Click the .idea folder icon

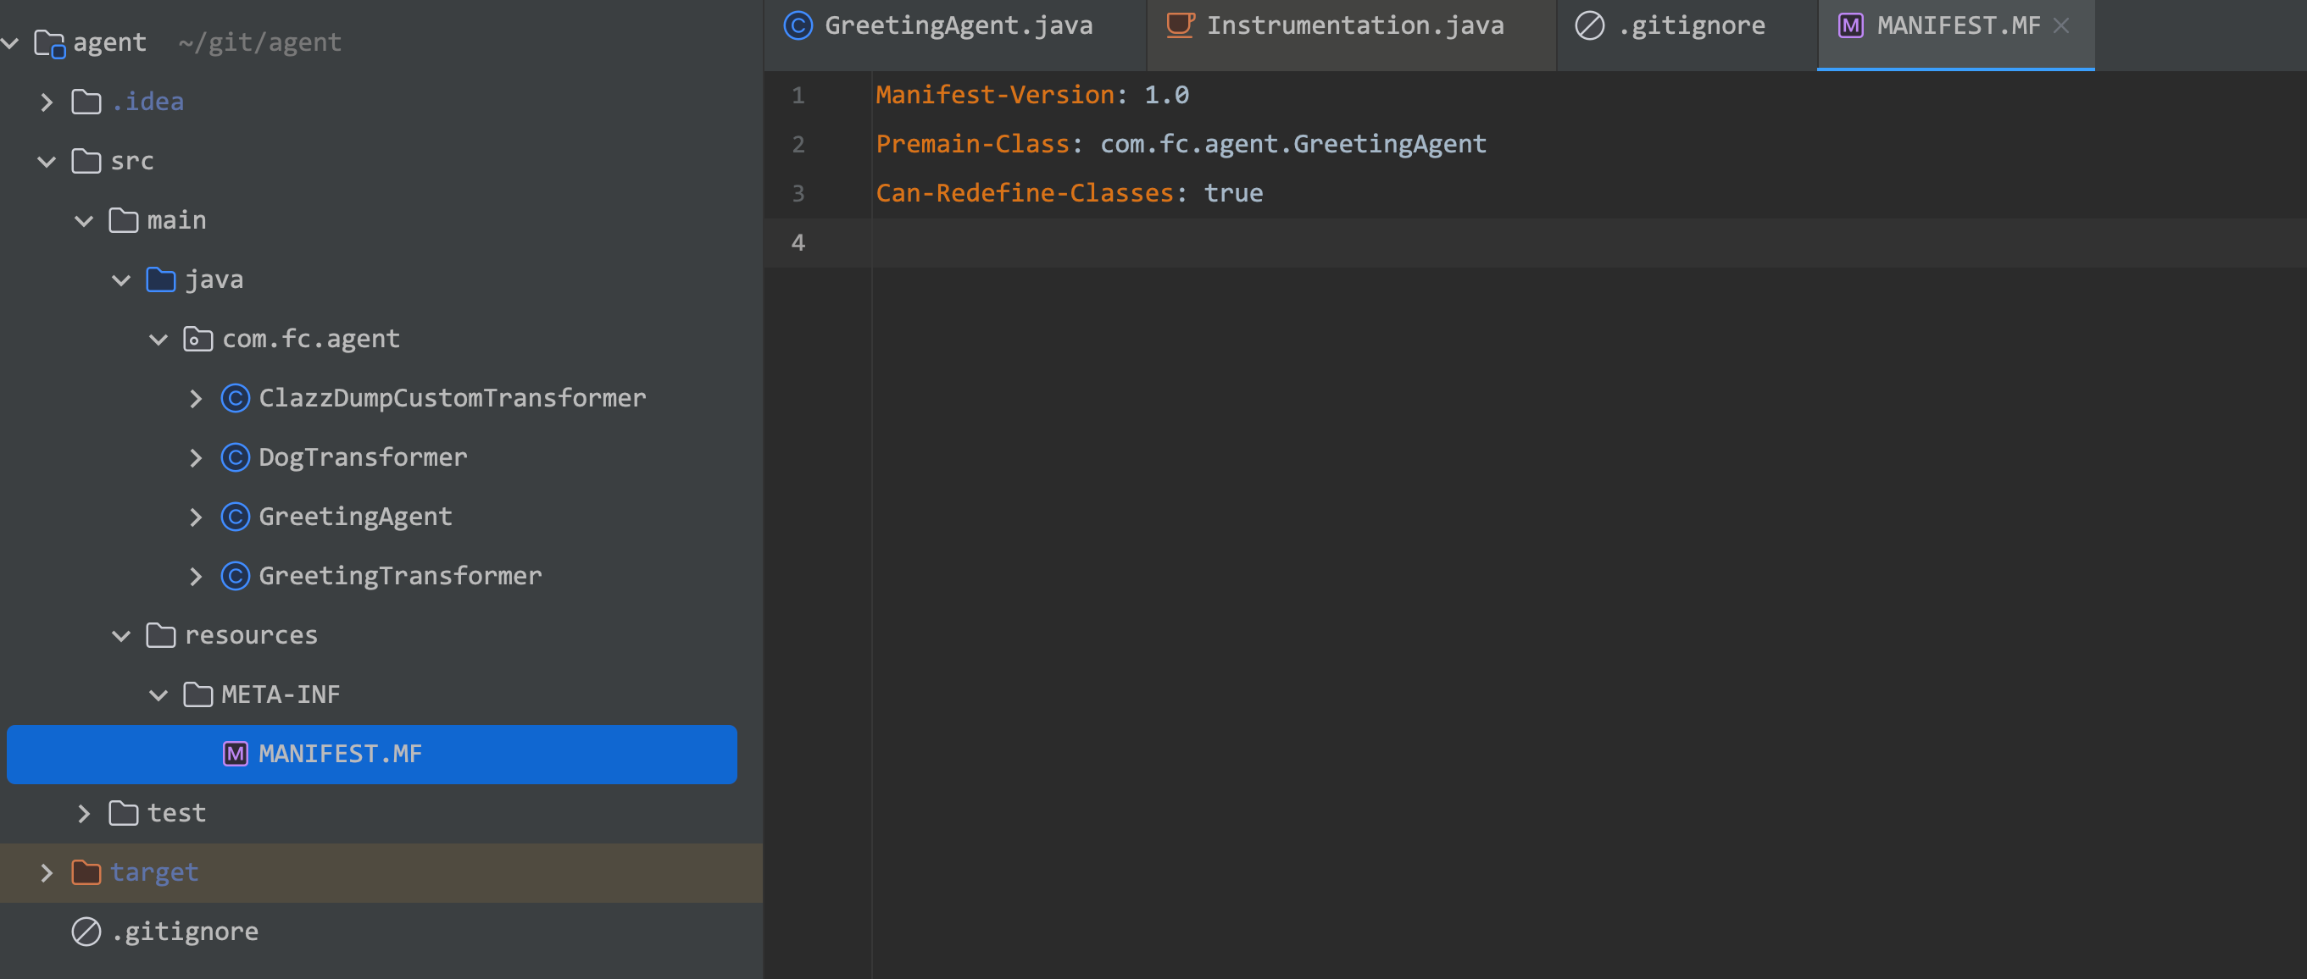(x=86, y=102)
